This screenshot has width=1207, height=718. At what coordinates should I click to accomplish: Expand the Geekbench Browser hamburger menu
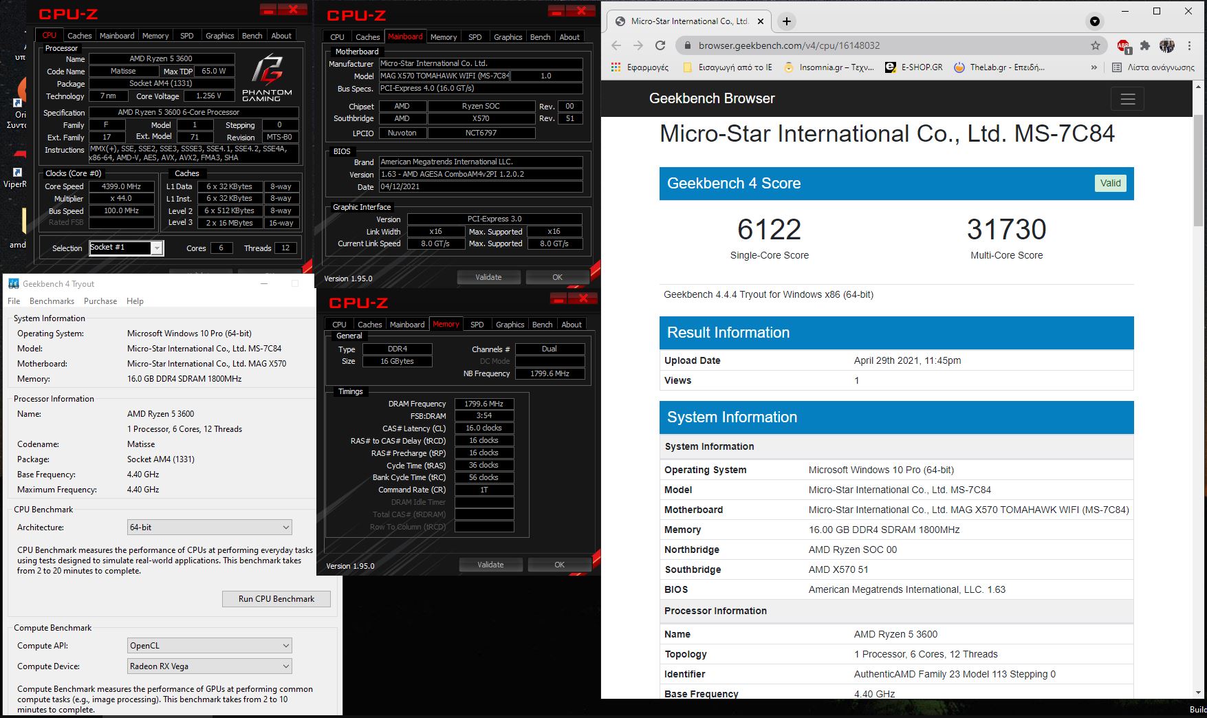pyautogui.click(x=1128, y=99)
